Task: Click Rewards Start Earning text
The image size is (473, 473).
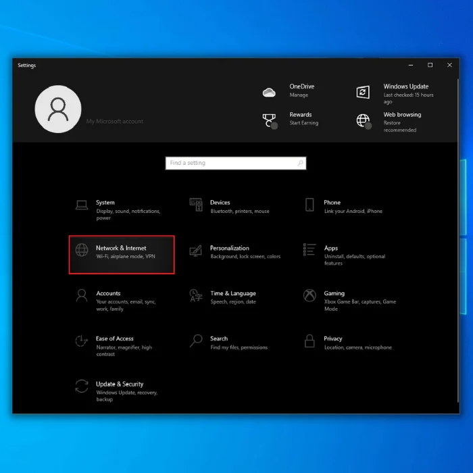Action: pos(304,123)
